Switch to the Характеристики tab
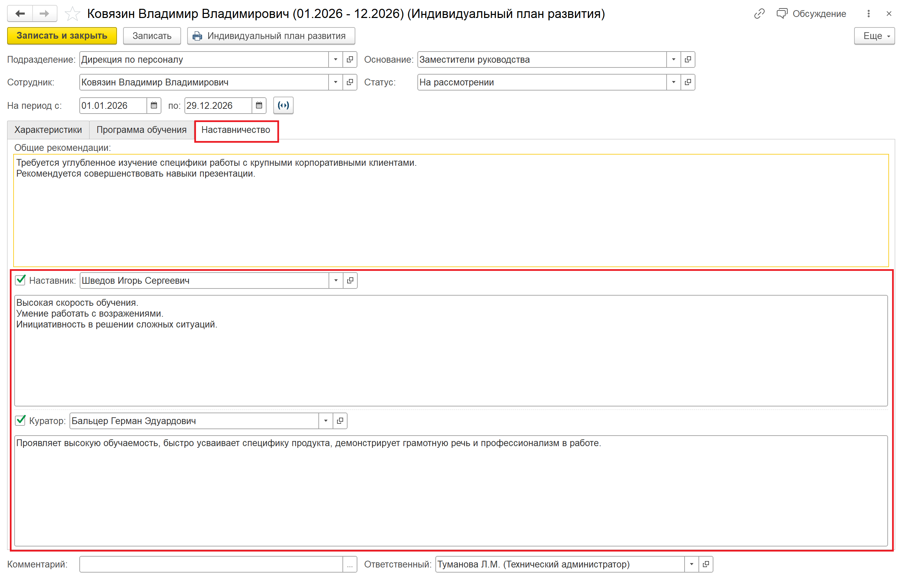Viewport: 907px width, 579px height. (x=48, y=129)
